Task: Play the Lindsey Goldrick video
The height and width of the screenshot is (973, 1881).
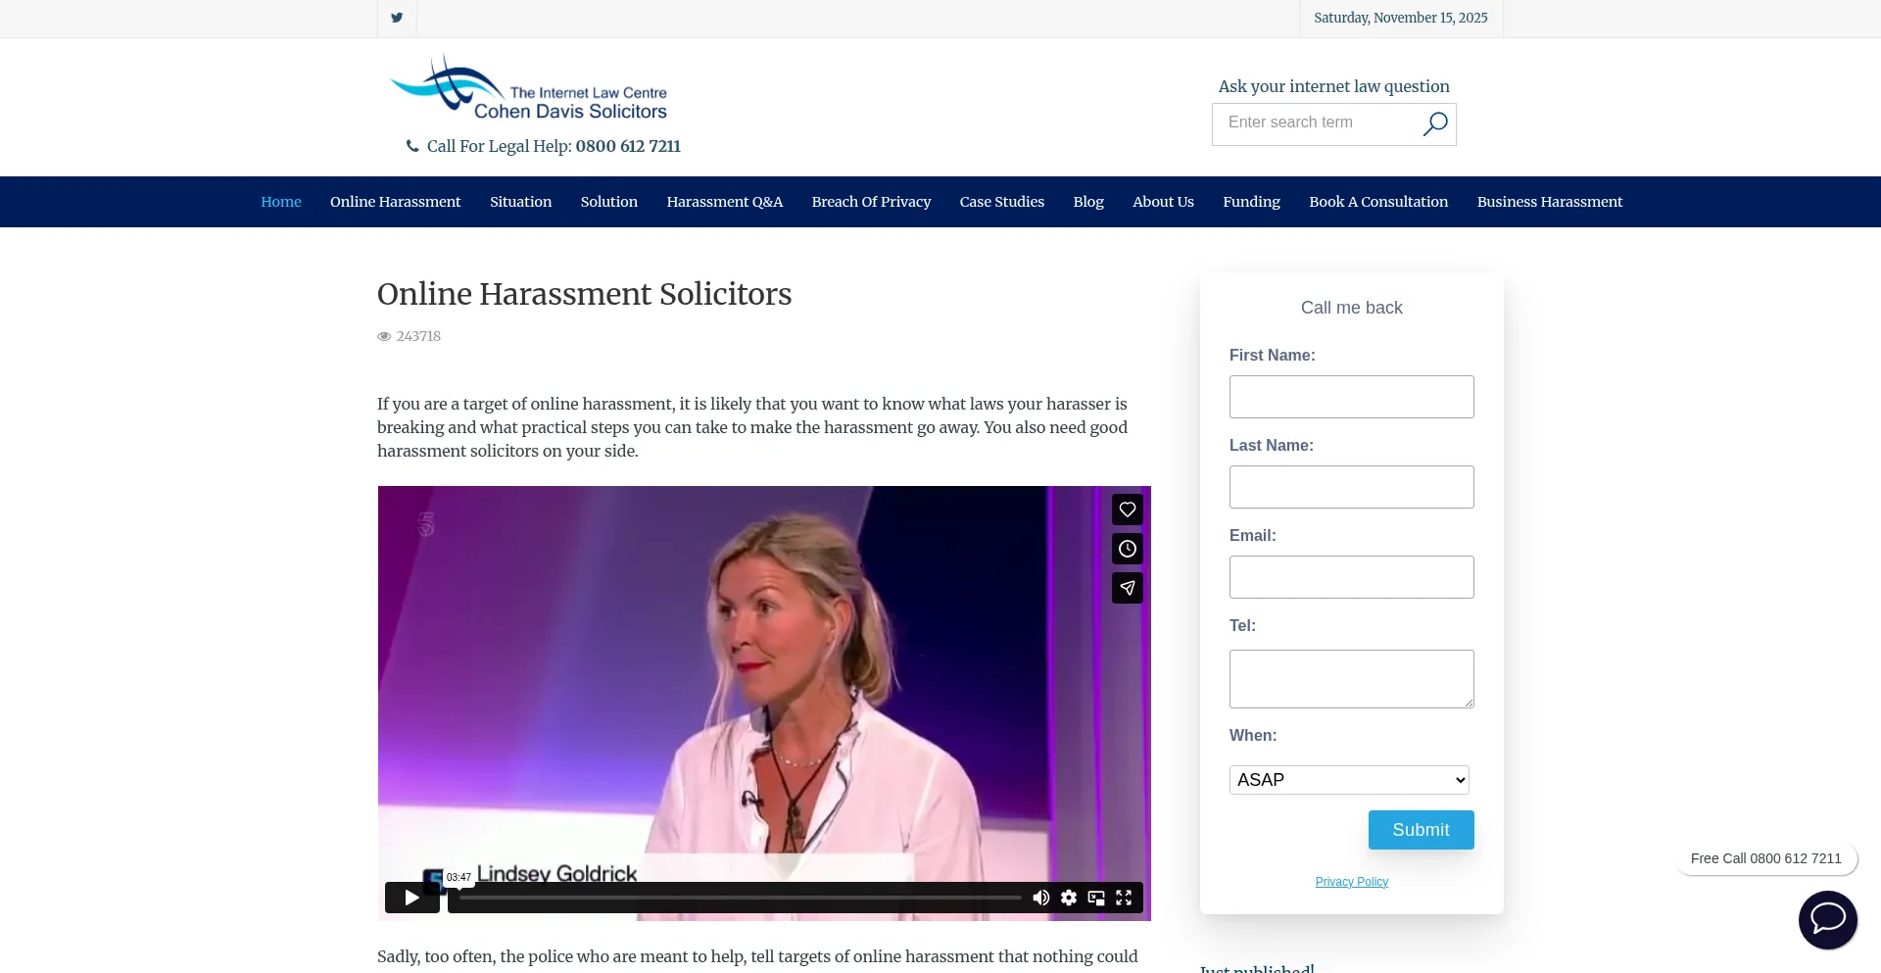Action: [411, 898]
